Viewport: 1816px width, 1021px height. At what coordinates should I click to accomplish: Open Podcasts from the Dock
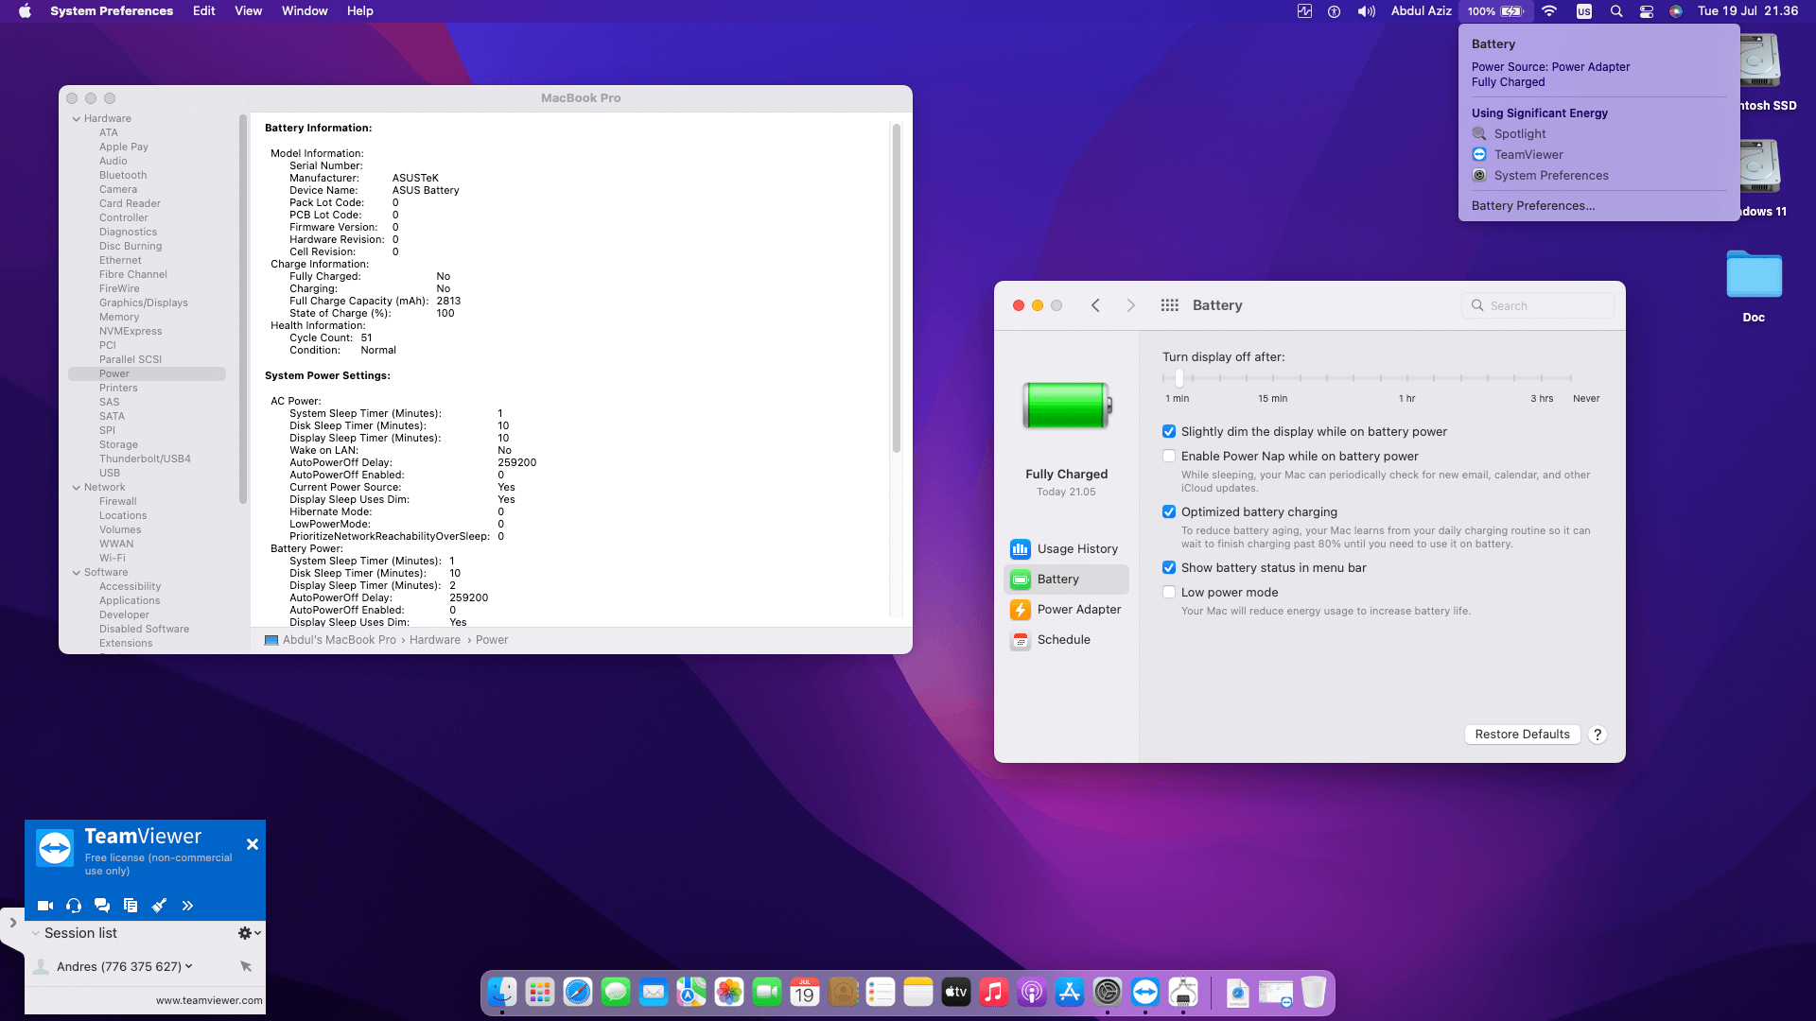coord(1032,992)
